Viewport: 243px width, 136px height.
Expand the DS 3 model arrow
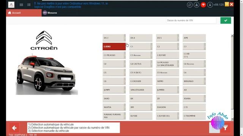point(125,38)
